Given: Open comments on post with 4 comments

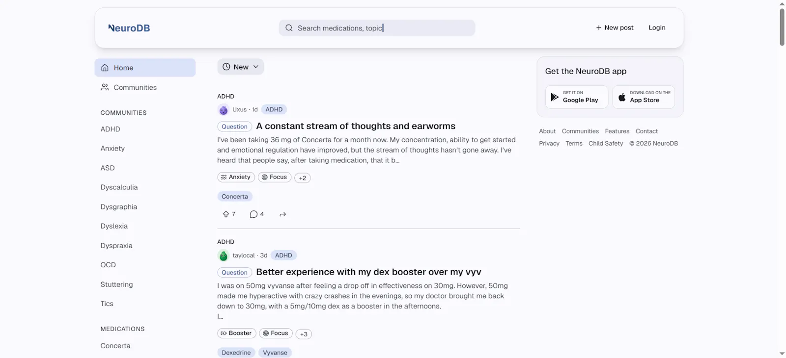Looking at the screenshot, I should (x=256, y=214).
